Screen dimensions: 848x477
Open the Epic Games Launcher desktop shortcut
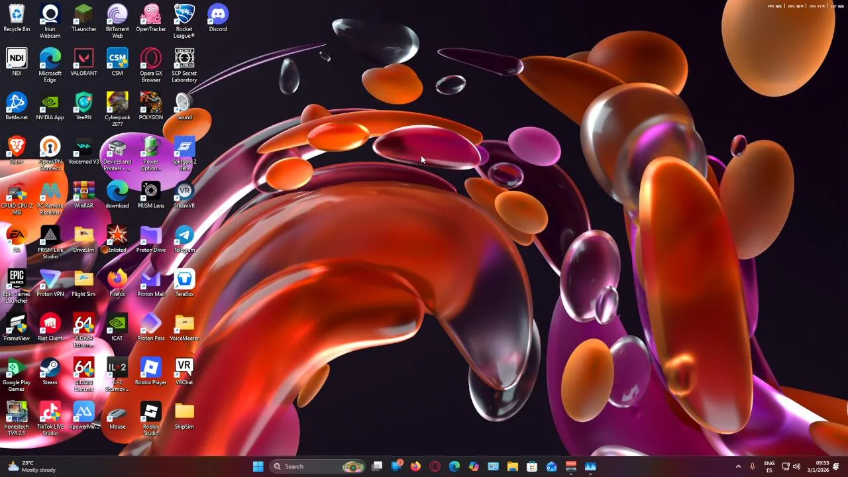point(17,286)
